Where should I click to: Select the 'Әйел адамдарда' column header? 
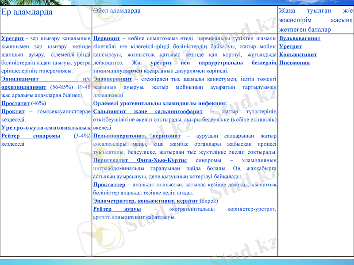coord(117,11)
